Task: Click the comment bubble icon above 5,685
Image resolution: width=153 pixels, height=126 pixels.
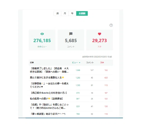Action: pos(71,34)
